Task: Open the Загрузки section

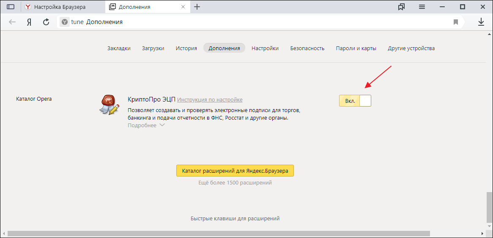Action: pos(153,48)
